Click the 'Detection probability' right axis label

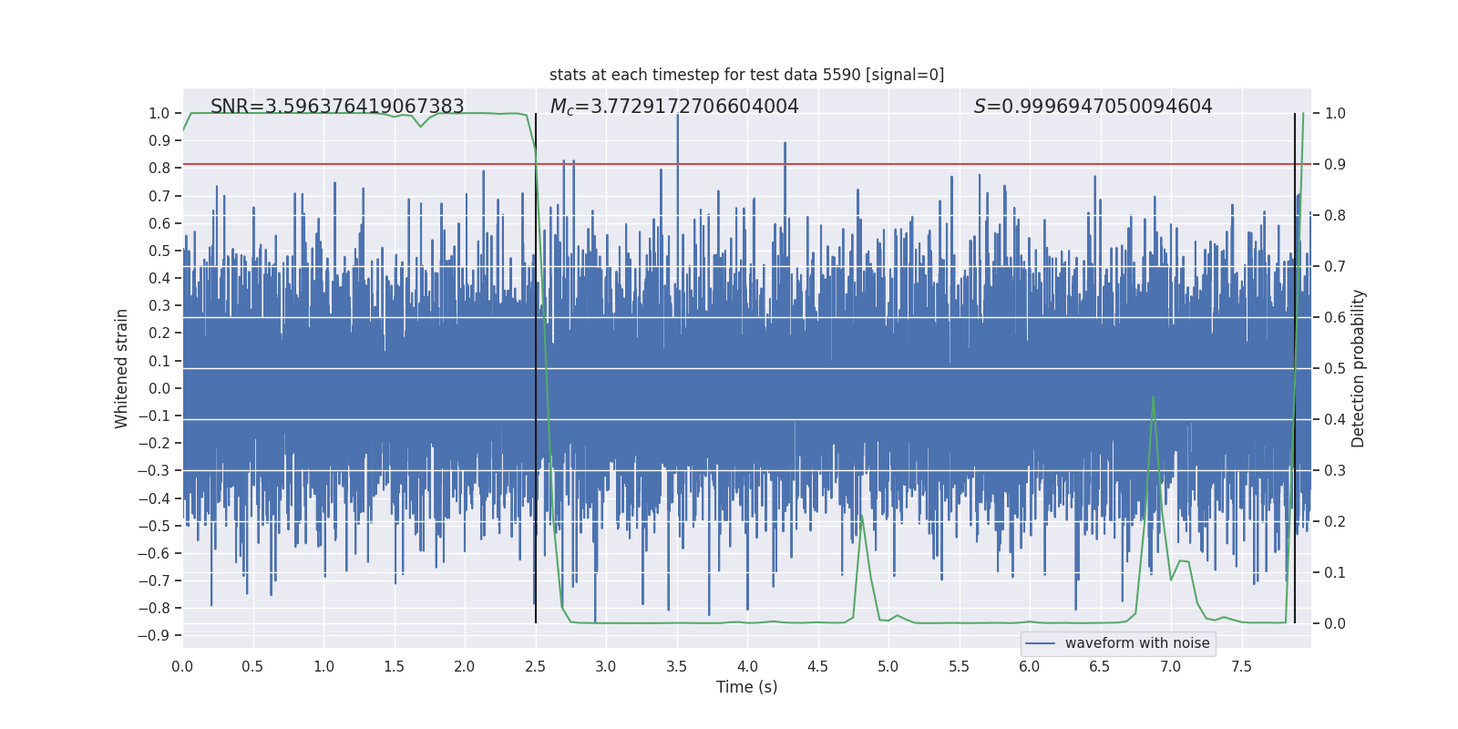[x=1358, y=368]
